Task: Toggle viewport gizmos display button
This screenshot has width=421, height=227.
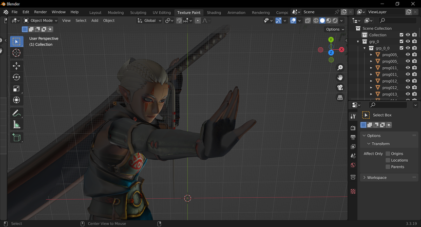Action: point(278,21)
